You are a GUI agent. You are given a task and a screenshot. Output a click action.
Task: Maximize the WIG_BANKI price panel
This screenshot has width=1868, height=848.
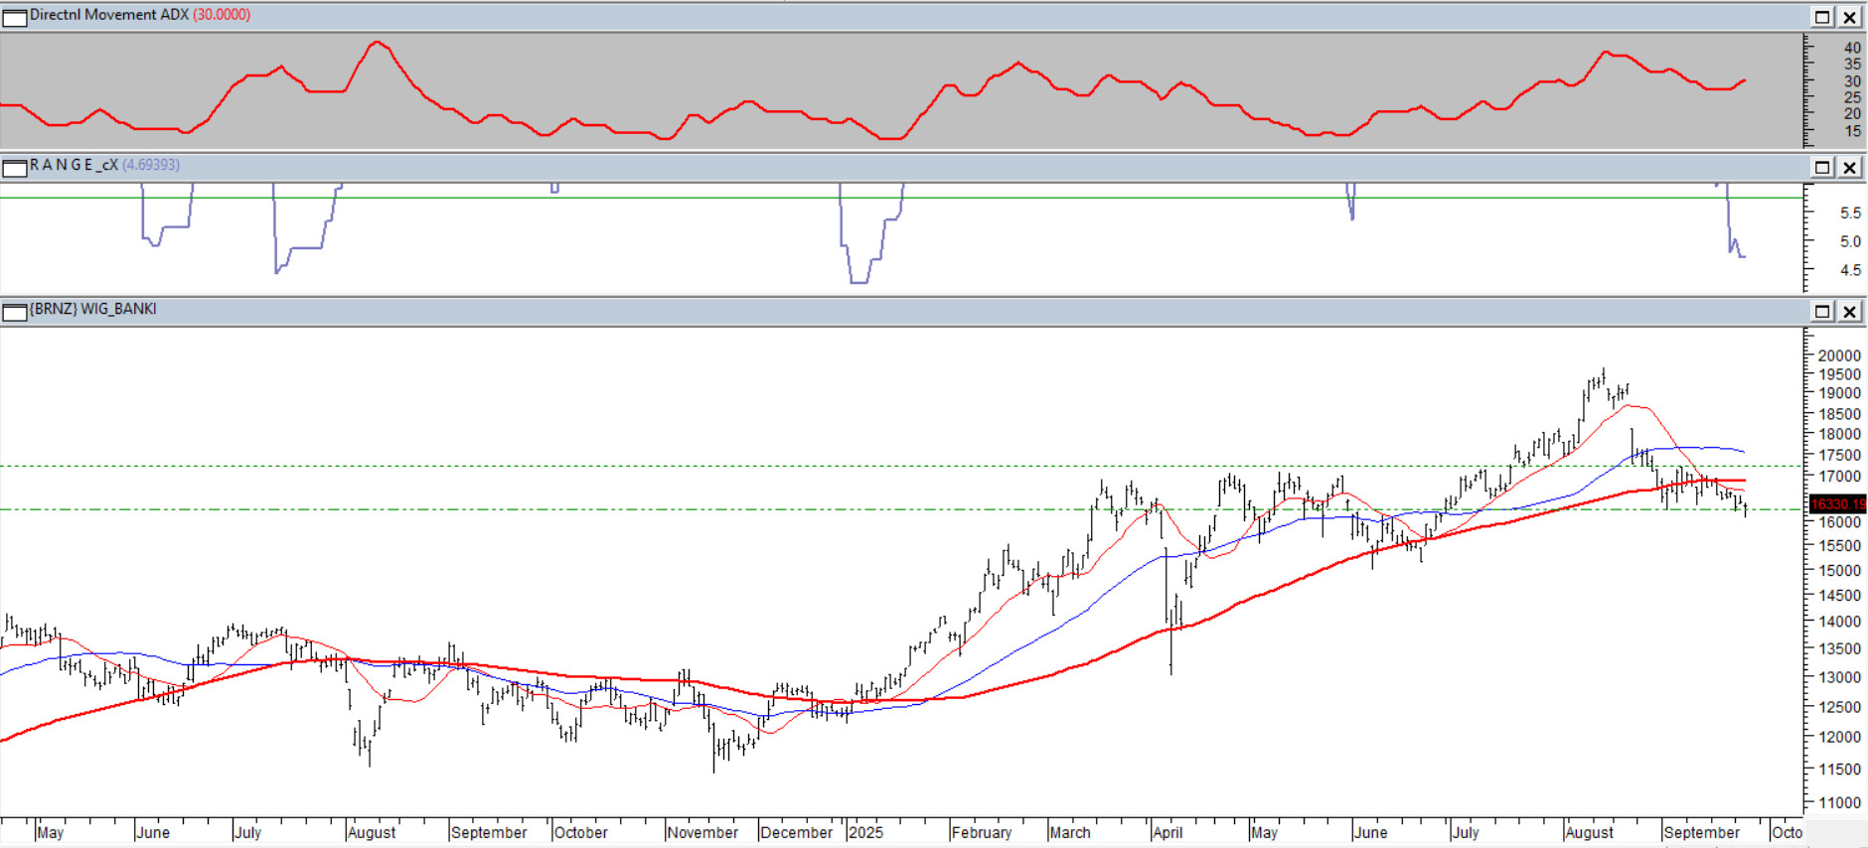point(1822,312)
